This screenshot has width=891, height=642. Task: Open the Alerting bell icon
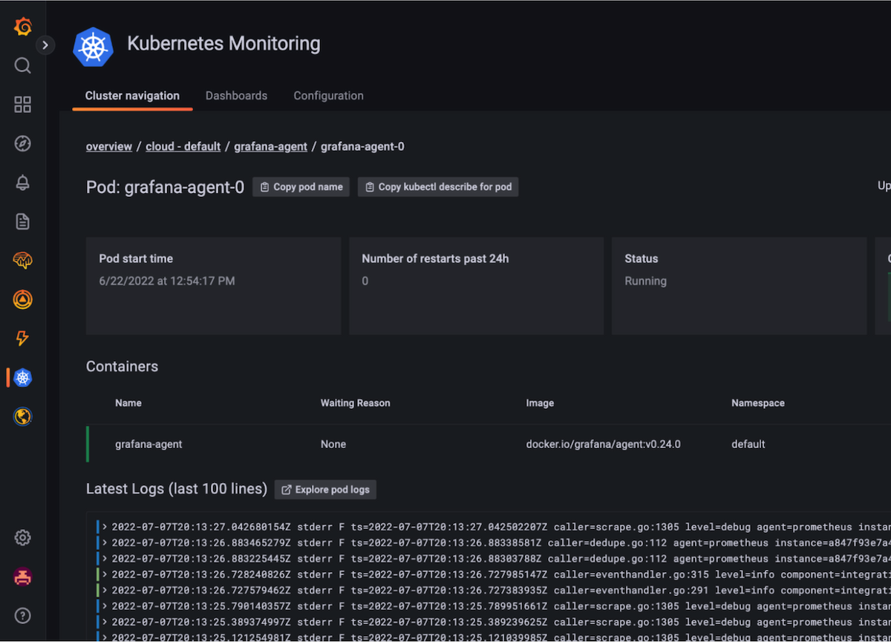(22, 182)
